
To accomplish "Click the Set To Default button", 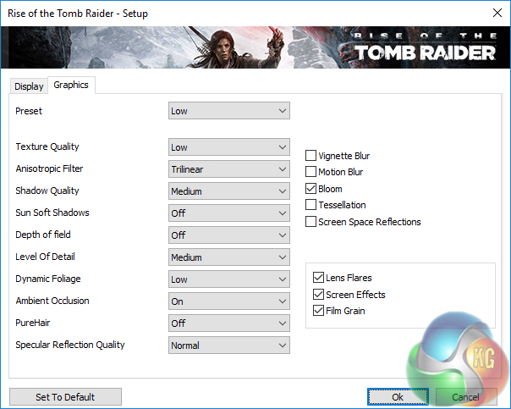I will (x=65, y=397).
